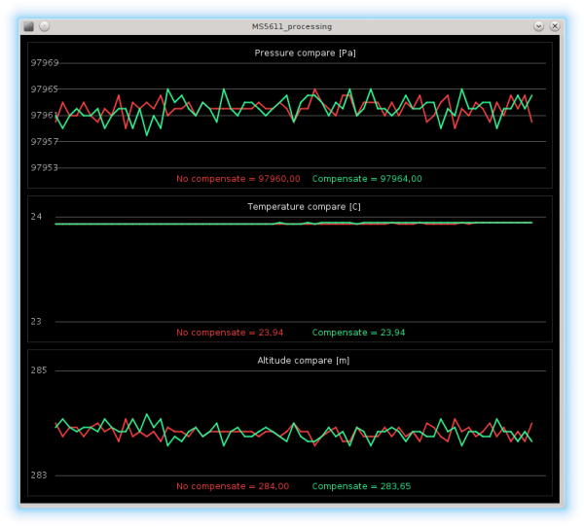Image resolution: width=584 pixels, height=527 pixels.
Task: Click the 97953 pressure axis label
Action: (45, 168)
